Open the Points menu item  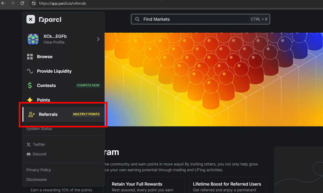tap(43, 100)
